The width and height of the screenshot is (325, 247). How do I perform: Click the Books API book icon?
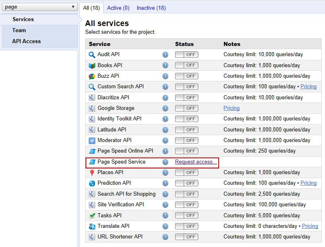[x=92, y=66]
